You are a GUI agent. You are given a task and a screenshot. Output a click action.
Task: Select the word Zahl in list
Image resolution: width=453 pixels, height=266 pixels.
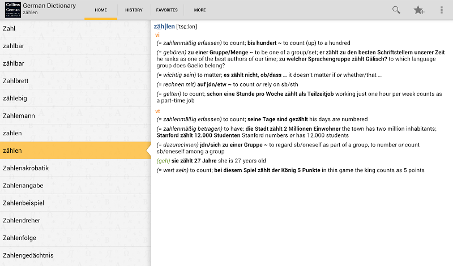75,29
